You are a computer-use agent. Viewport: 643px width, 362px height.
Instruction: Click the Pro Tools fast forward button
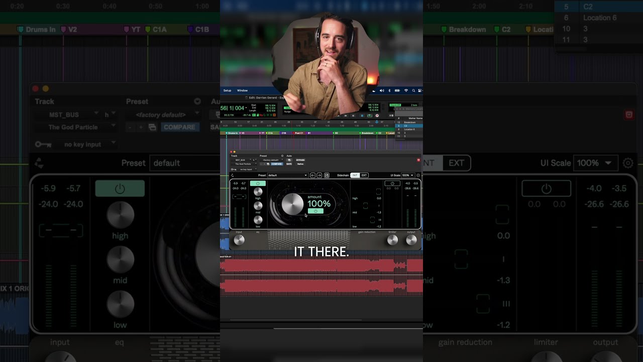[x=346, y=115]
